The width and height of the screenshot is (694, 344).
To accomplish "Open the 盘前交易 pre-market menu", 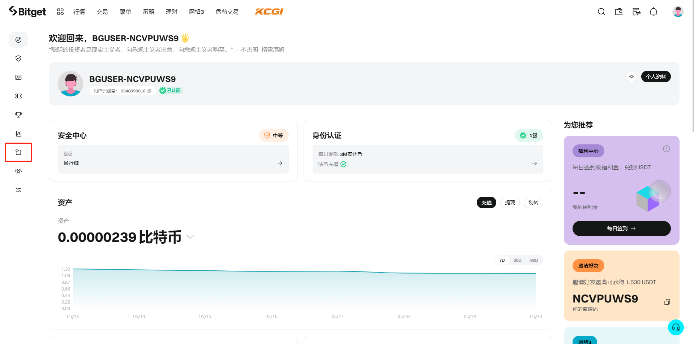I will point(227,12).
